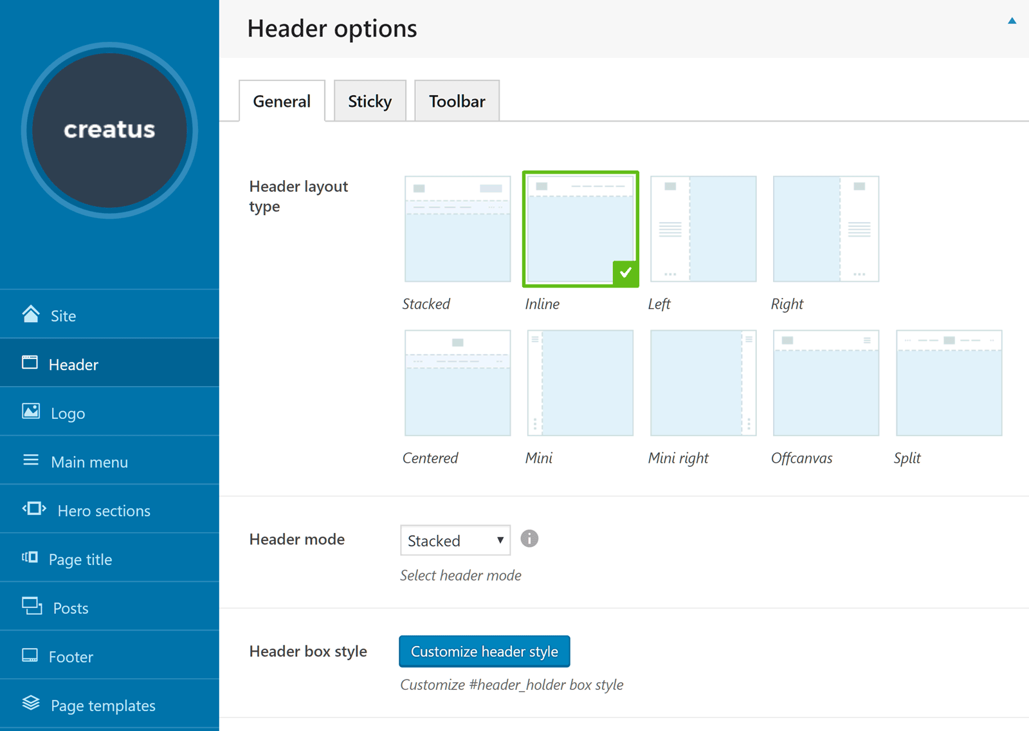Image resolution: width=1029 pixels, height=731 pixels.
Task: Collapse the Header options panel arrow
Action: 1012,21
